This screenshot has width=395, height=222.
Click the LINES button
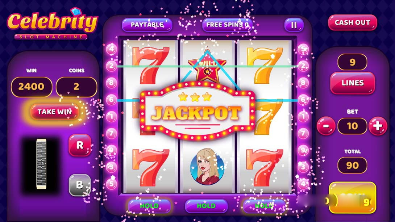click(x=353, y=83)
